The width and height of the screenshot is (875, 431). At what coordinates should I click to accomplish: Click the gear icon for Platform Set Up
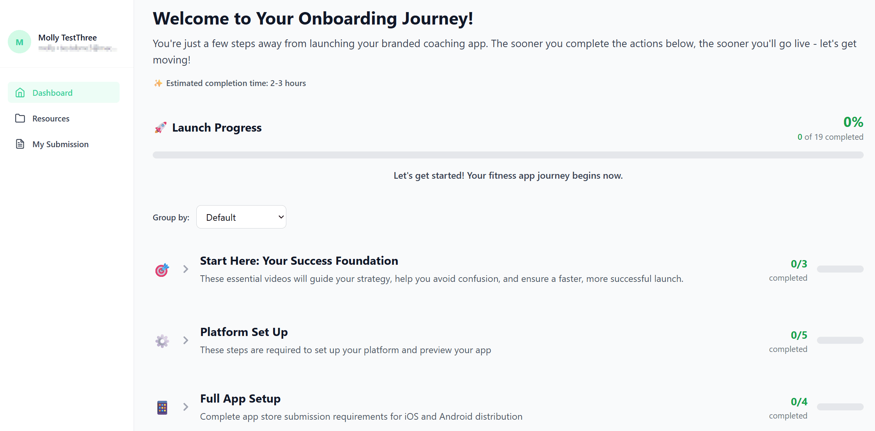[x=162, y=341]
